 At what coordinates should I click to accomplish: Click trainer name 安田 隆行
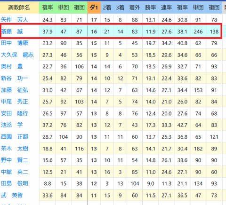15,113
